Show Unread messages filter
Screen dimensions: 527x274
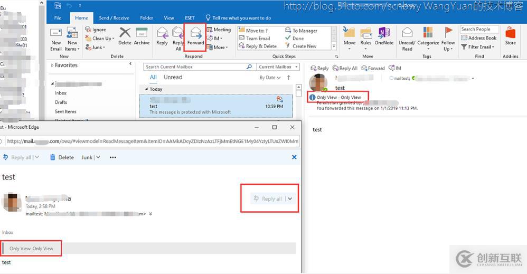pyautogui.click(x=173, y=77)
